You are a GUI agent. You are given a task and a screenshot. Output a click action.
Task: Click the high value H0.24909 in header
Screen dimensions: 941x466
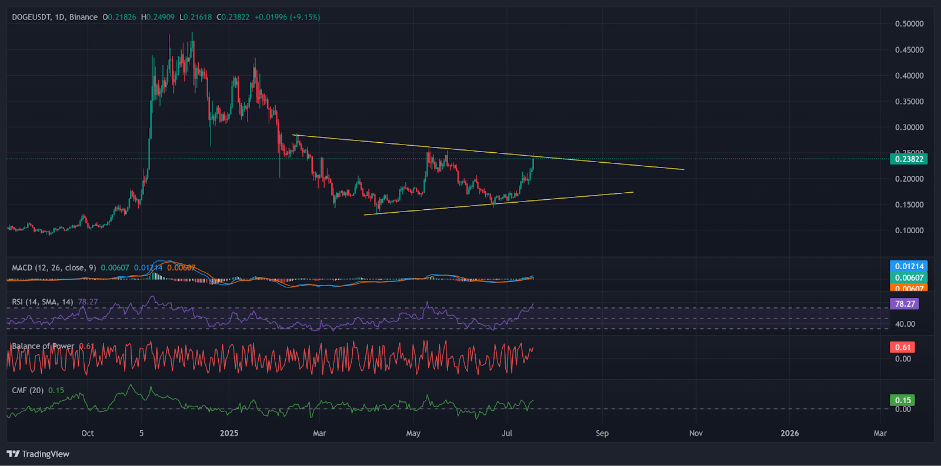[158, 17]
